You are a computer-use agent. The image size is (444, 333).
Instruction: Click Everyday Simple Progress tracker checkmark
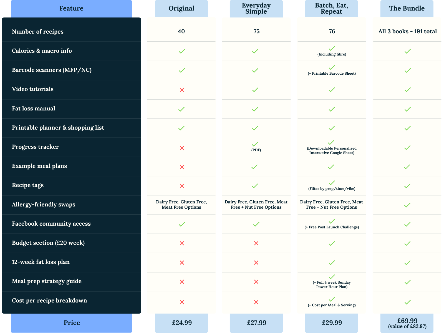tap(255, 144)
